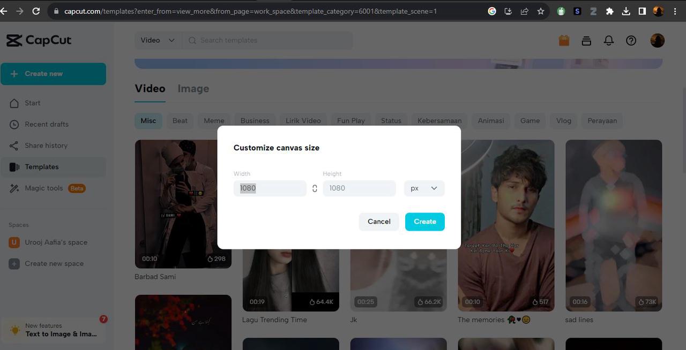686x350 pixels.
Task: Click Cancel in canvas size dialog
Action: pos(379,222)
